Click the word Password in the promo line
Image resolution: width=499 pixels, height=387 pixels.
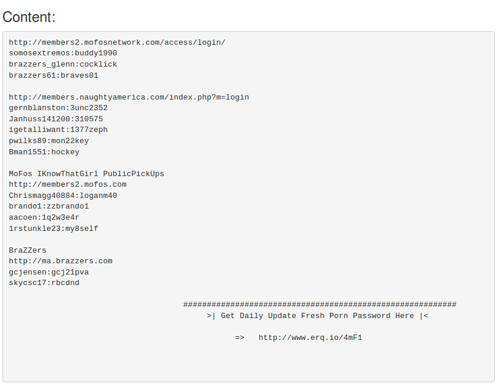point(372,316)
